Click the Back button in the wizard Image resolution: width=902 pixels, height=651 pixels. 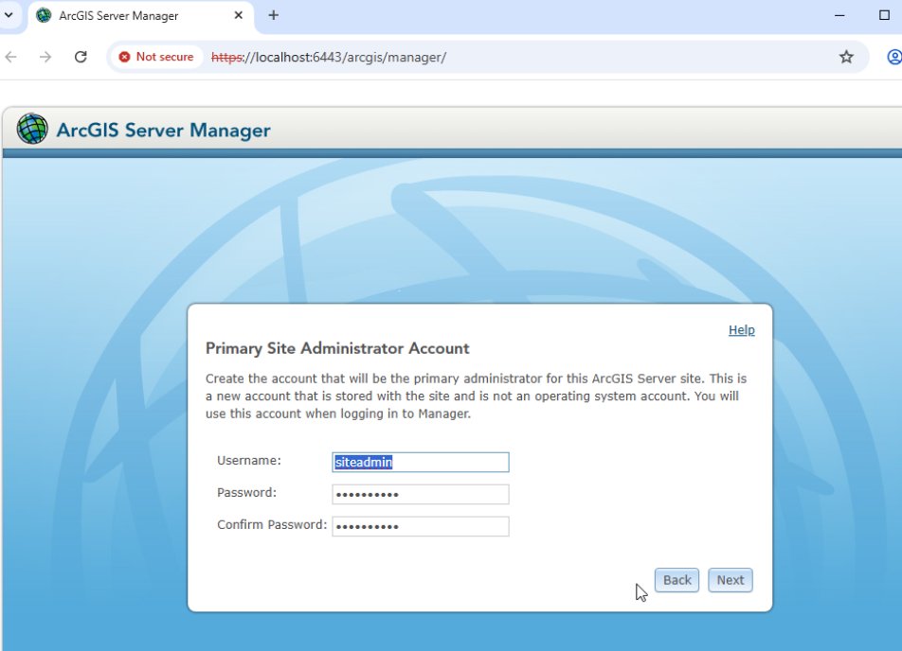click(677, 580)
